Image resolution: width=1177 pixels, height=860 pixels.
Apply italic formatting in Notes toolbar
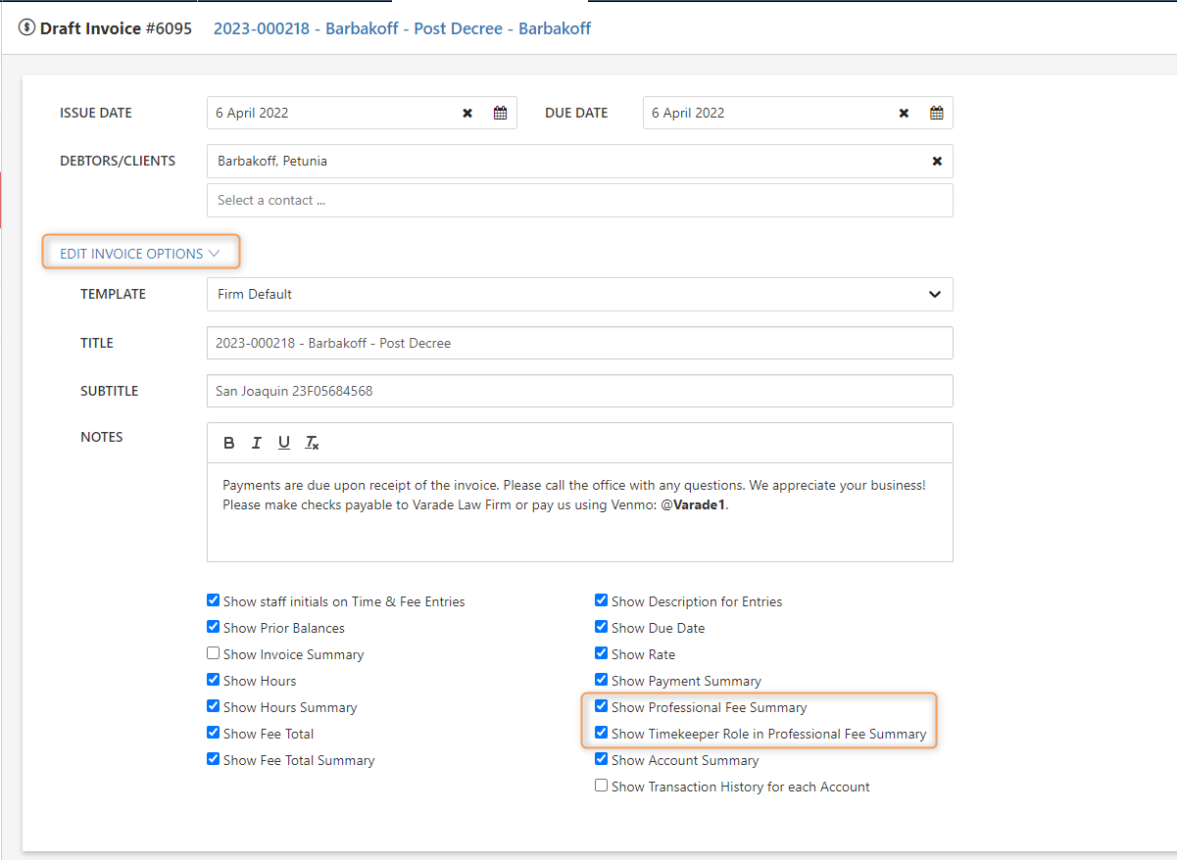pyautogui.click(x=256, y=442)
